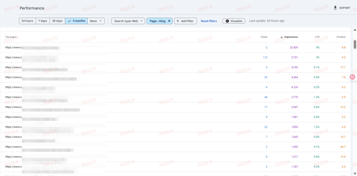
Task: Choose the 28 days range option
Action: click(57, 21)
